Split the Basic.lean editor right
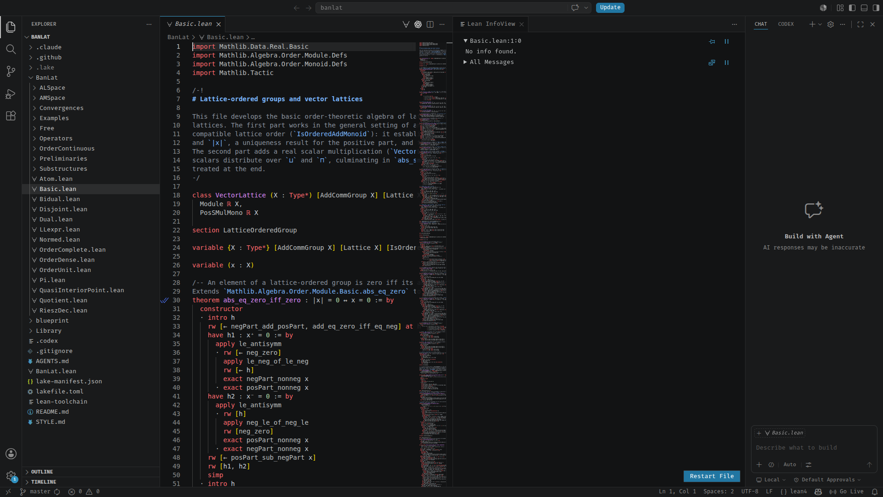Viewport: 883px width, 497px height. coord(430,24)
